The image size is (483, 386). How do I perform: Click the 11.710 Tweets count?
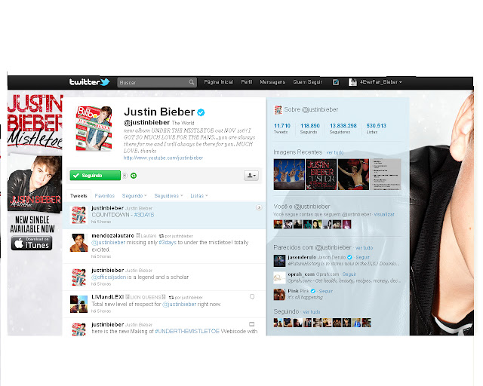click(281, 128)
